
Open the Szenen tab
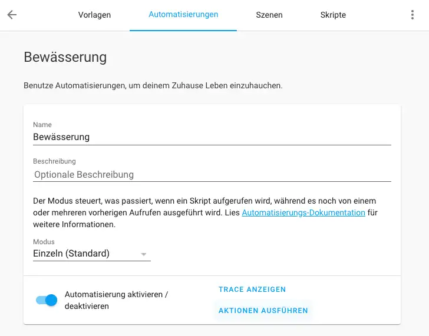269,15
